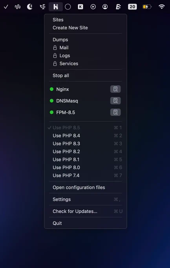This screenshot has height=268, width=170.
Task: Switch to Use PHP 7.4
Action: (86, 175)
